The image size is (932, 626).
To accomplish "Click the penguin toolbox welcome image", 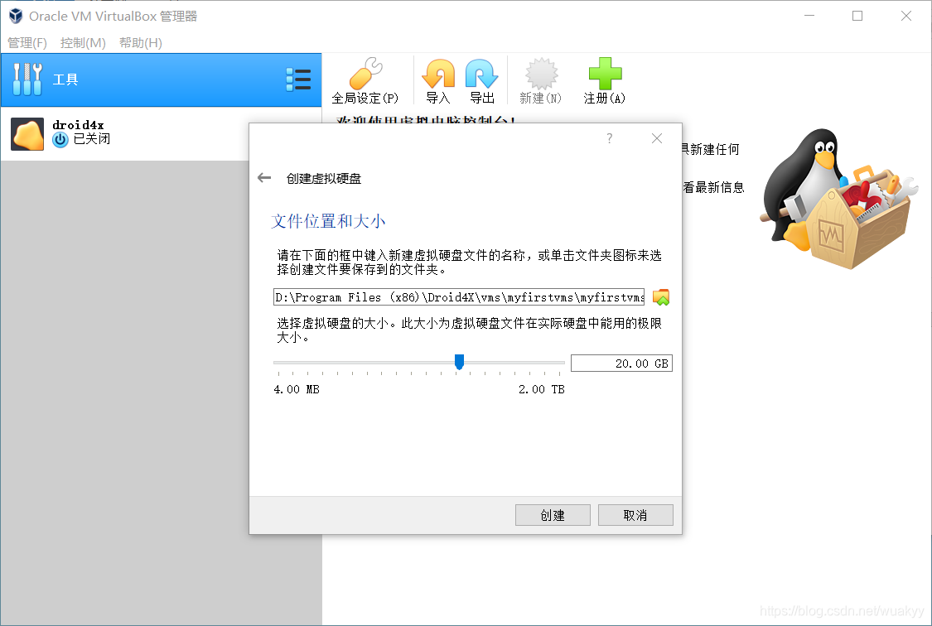I will coord(838,199).
